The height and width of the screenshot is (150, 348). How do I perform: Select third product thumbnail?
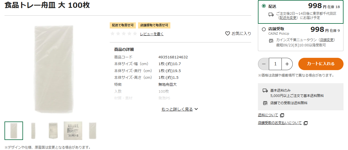53,131
